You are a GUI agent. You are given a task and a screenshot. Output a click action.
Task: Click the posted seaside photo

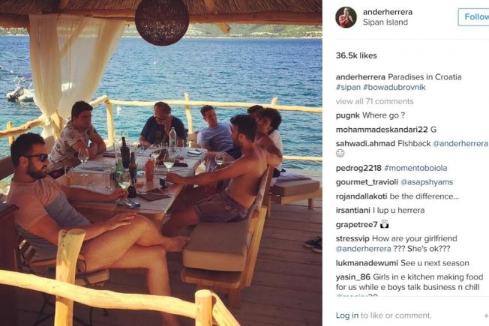[x=161, y=163]
